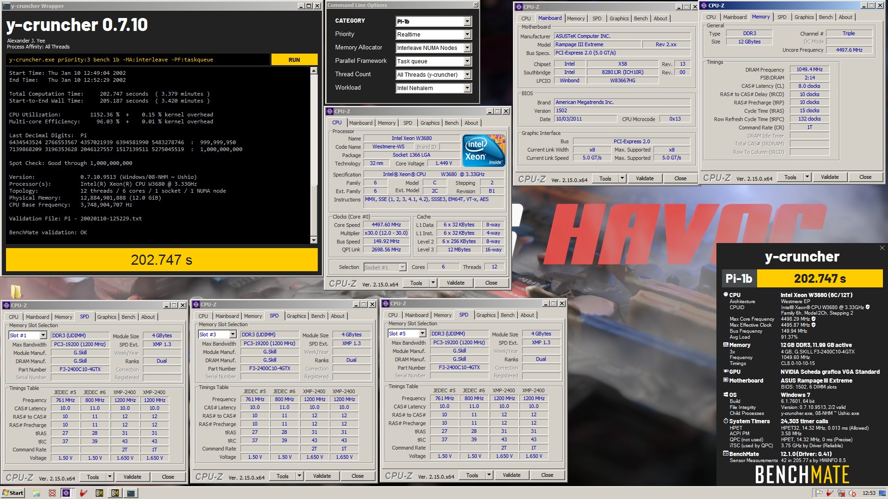Open Windows Explorer from the taskbar
Image resolution: width=888 pixels, height=499 pixels.
tap(37, 493)
